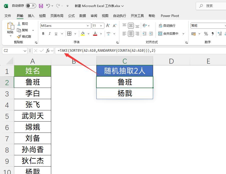Image resolution: width=226 pixels, height=174 pixels.
Task: Open the 文件 menu
Action: [8, 16]
